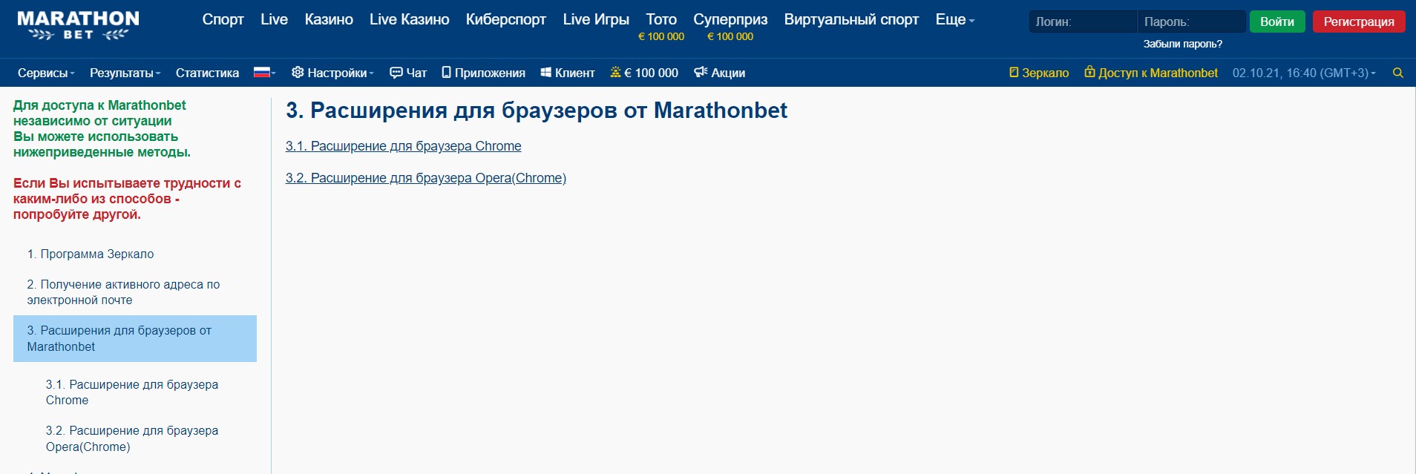Open the time zone dropdown
Image resolution: width=1416 pixels, height=474 pixels.
click(1304, 73)
